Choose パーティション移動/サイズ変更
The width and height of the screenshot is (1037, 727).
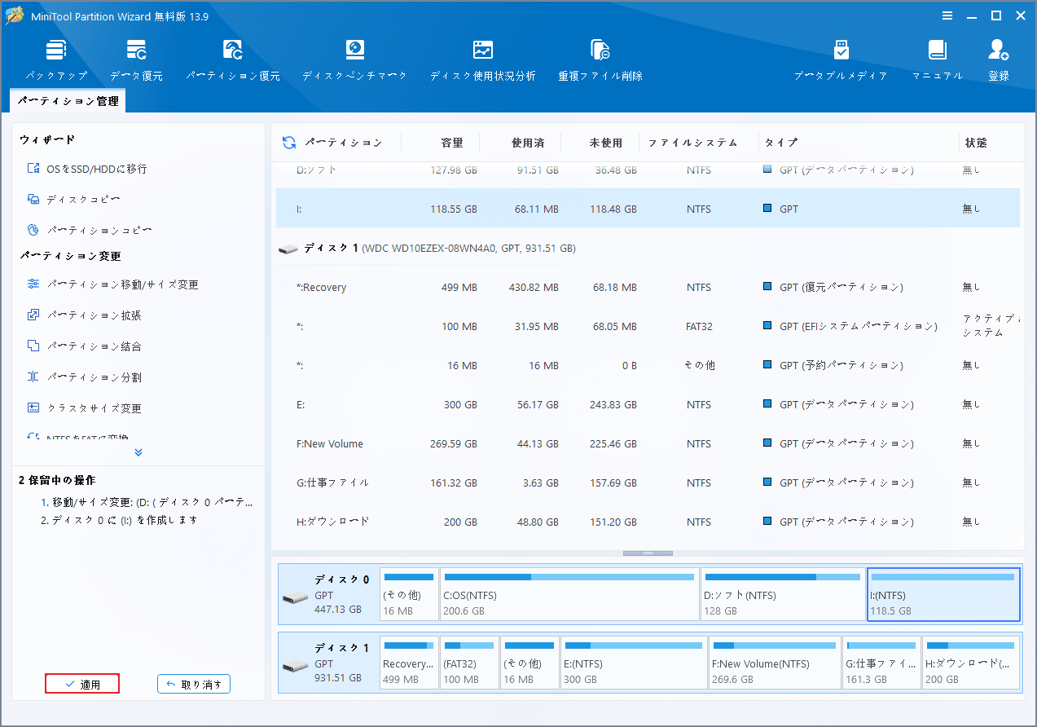[112, 284]
